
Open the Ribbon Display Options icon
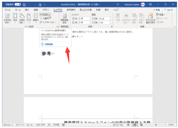[x=150, y=4]
